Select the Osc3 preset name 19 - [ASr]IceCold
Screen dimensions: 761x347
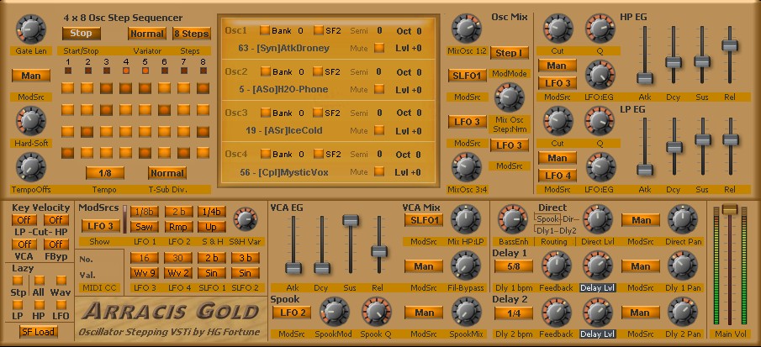point(284,130)
